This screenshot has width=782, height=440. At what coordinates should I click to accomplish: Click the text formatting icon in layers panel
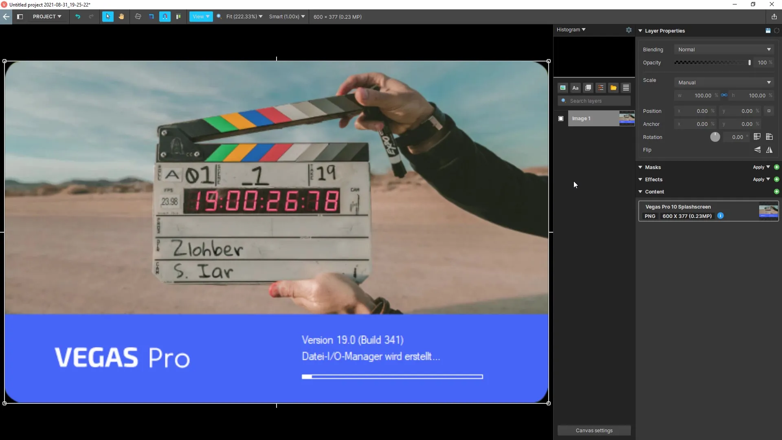(x=575, y=88)
